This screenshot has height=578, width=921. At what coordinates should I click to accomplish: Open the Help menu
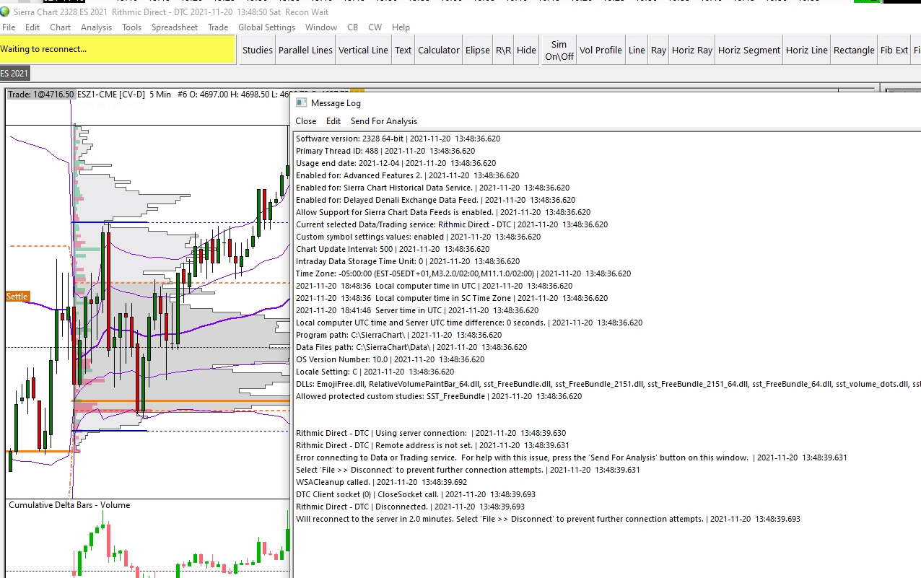point(401,27)
